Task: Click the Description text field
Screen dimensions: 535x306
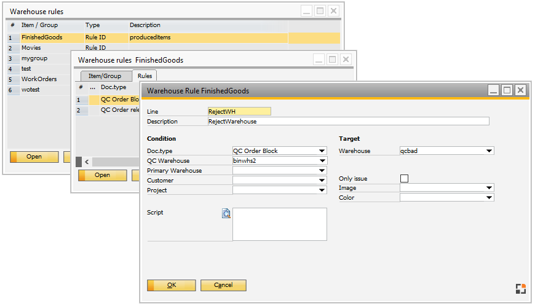Action: point(348,122)
